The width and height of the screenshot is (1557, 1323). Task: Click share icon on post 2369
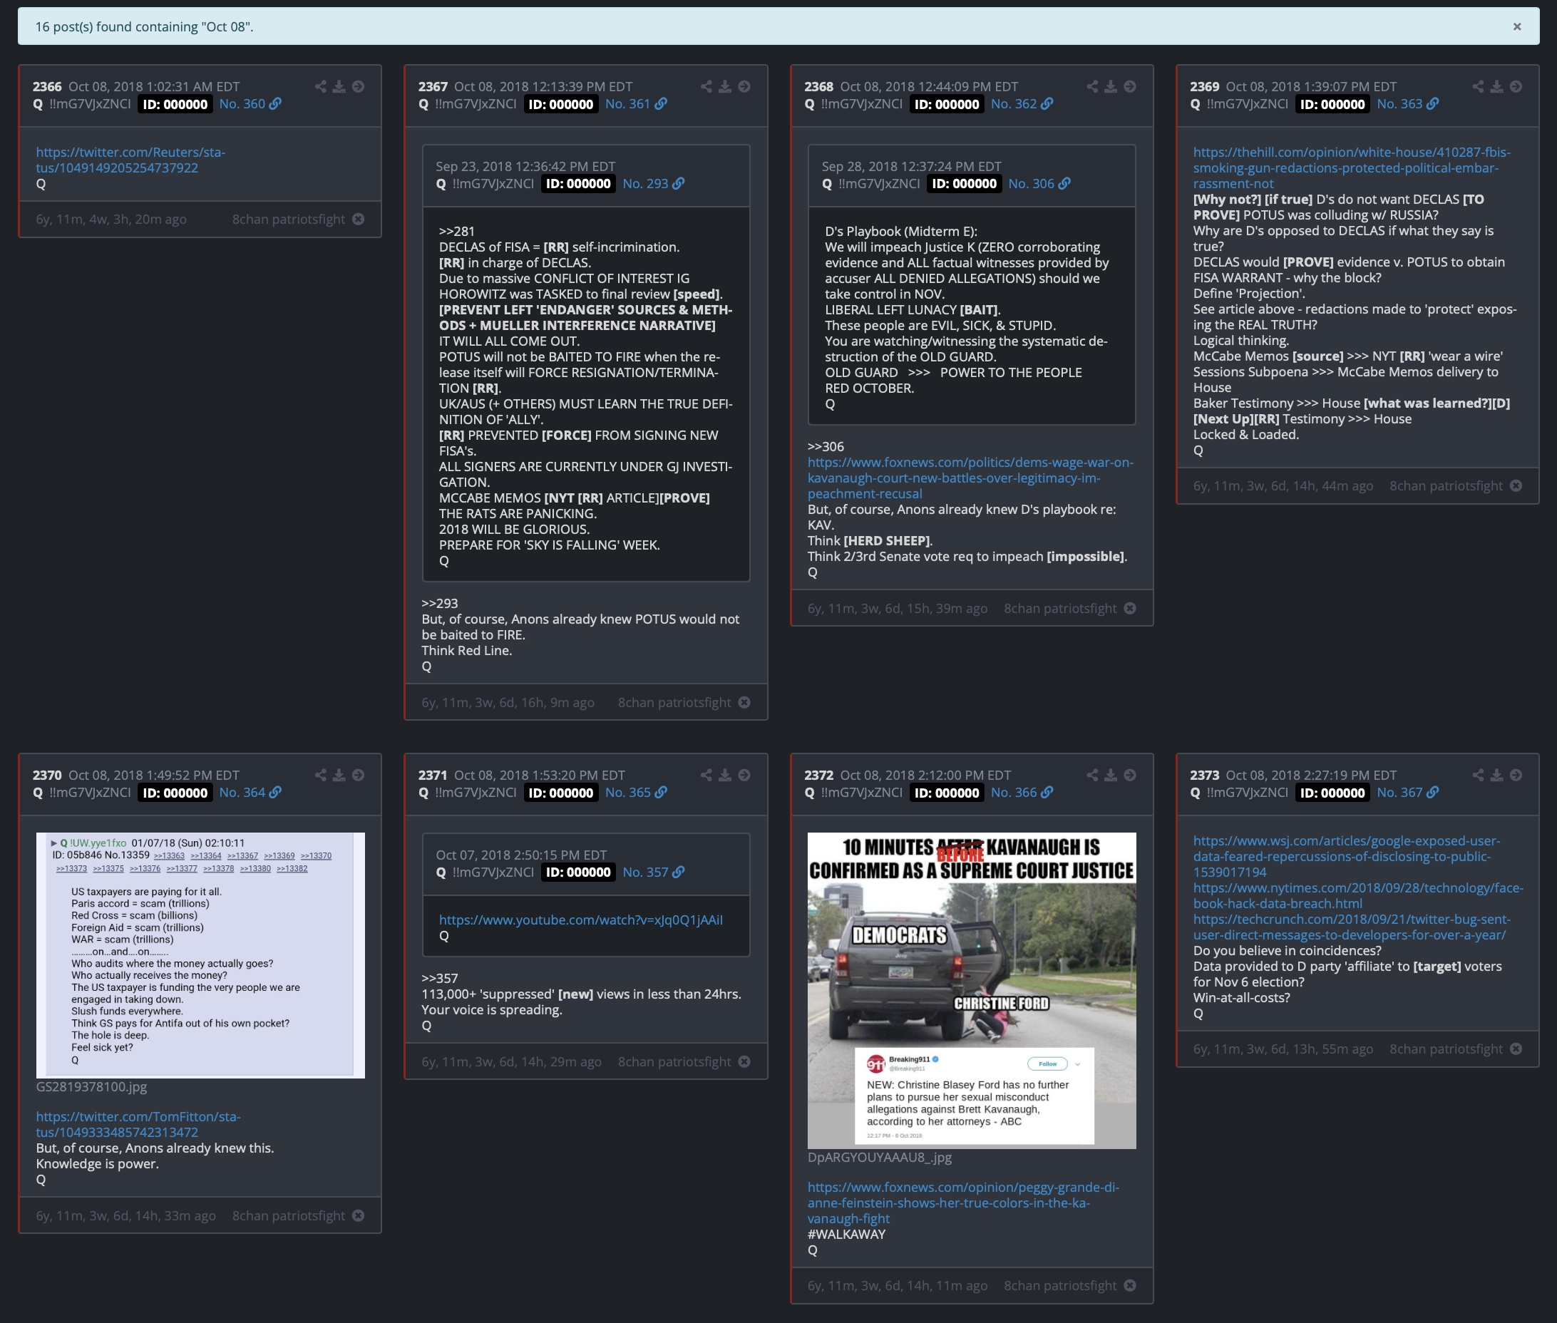1477,87
